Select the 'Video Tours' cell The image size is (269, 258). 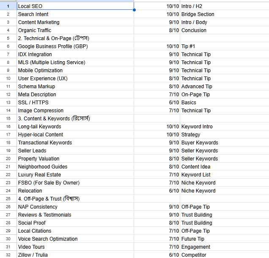point(75,247)
